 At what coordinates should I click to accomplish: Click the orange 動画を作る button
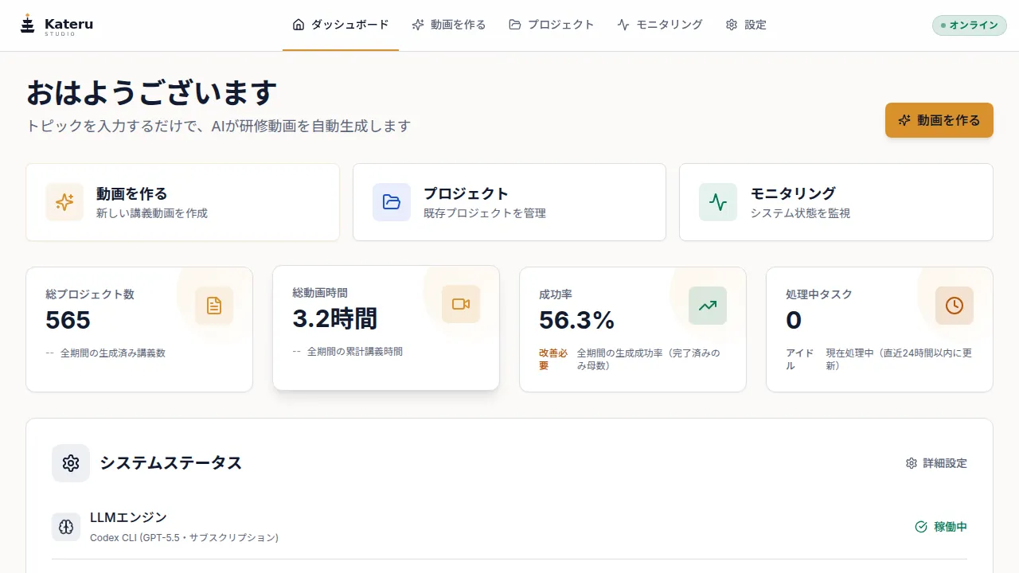[x=939, y=120]
